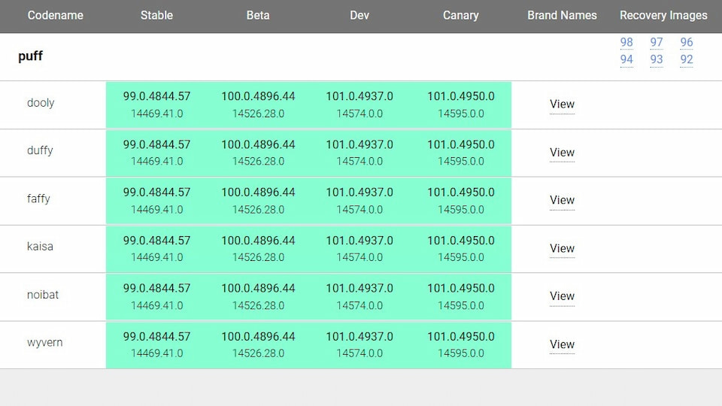Screen dimensions: 722x406
Task: Select the duffy codename
Action: pyautogui.click(x=40, y=150)
